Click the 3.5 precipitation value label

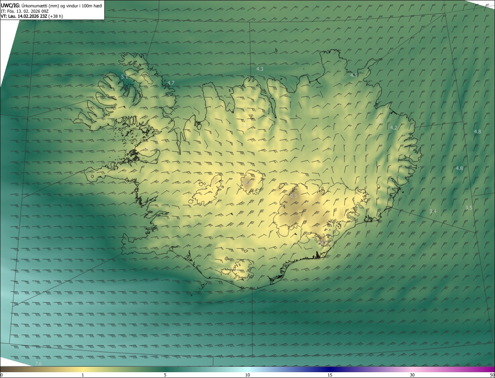(469, 208)
